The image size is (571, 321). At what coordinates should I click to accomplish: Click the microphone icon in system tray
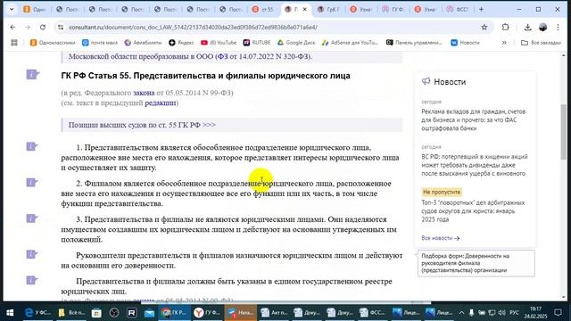(x=471, y=313)
